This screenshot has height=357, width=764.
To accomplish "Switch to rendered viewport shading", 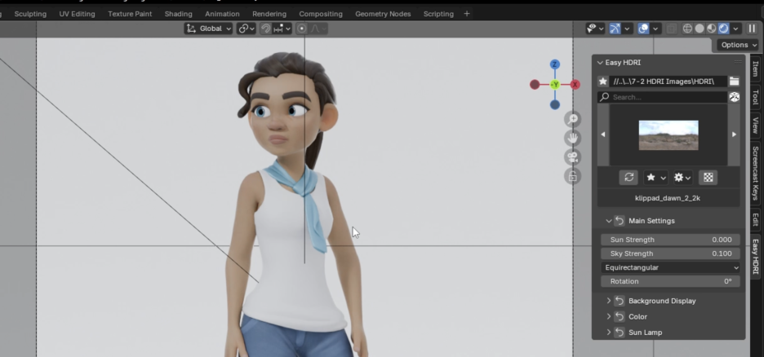I will pyautogui.click(x=723, y=29).
